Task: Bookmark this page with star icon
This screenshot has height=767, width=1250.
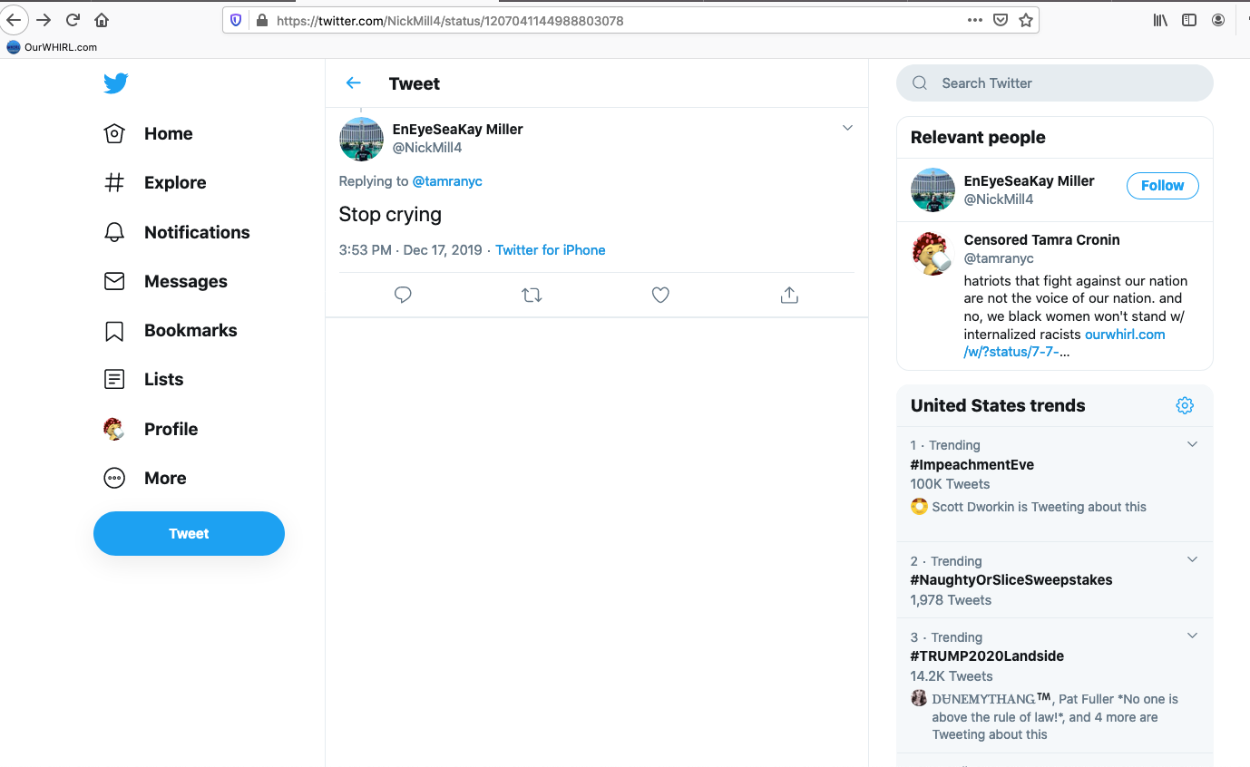Action: pyautogui.click(x=1026, y=20)
